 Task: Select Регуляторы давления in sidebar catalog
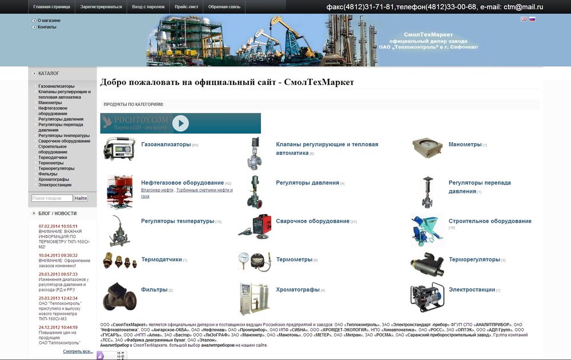click(61, 119)
